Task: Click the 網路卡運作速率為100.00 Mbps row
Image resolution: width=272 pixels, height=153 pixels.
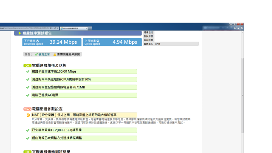Action: (84, 71)
